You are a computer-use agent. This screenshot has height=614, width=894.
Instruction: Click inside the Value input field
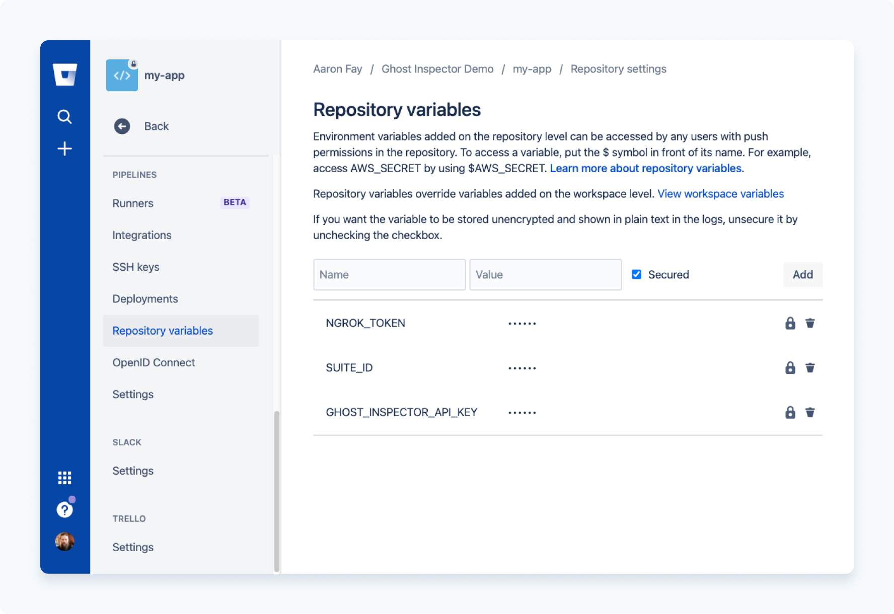coord(545,274)
